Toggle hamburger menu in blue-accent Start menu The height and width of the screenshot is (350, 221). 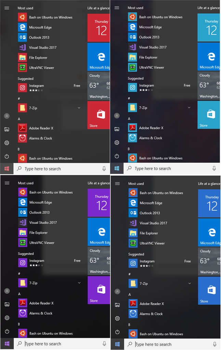(x=117, y=184)
